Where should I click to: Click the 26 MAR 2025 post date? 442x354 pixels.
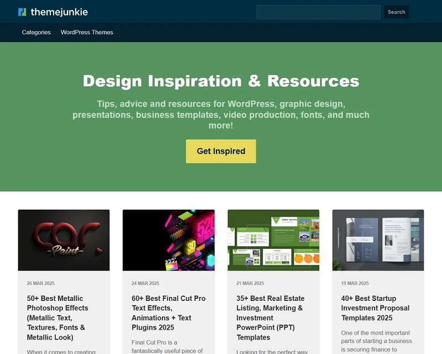pyautogui.click(x=41, y=283)
